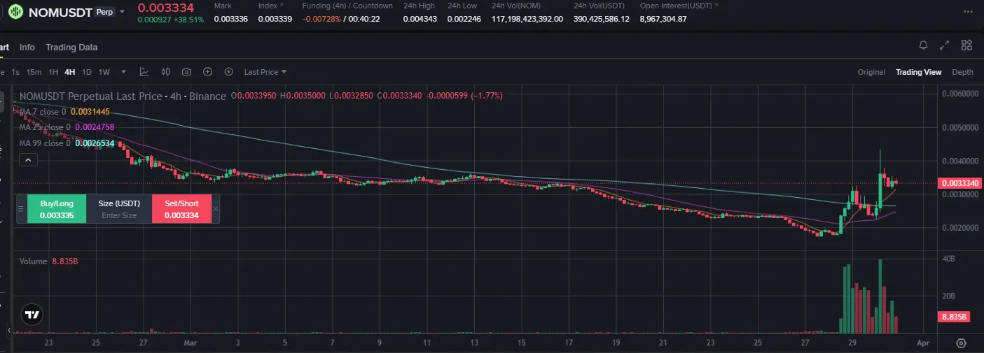Open hexagon chart settings icon

coord(228,72)
